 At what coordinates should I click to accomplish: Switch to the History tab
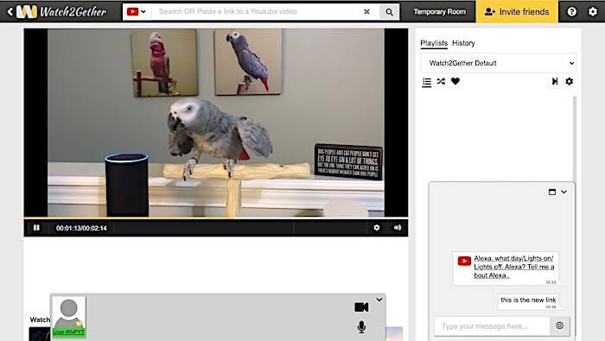(x=463, y=43)
